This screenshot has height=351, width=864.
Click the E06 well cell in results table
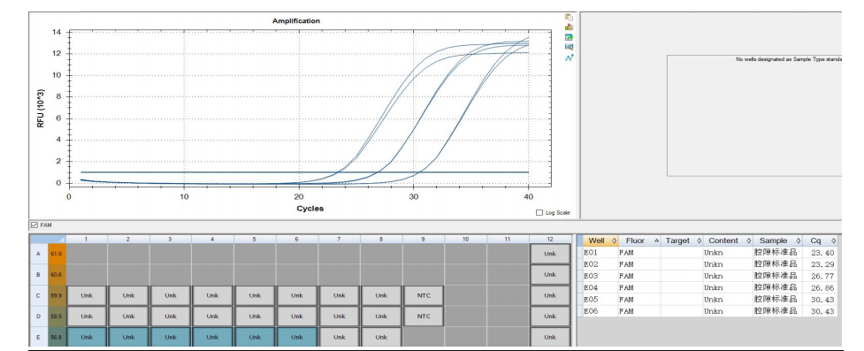(600, 311)
